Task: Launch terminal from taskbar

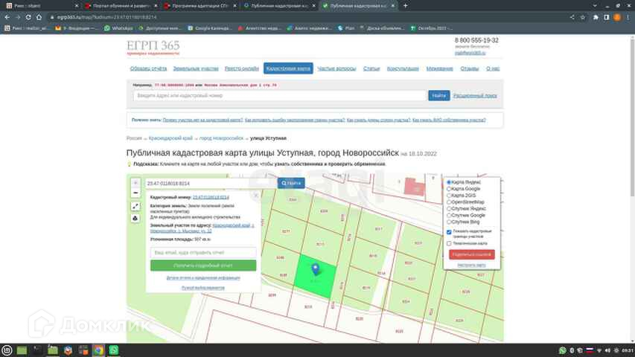Action: [x=37, y=350]
